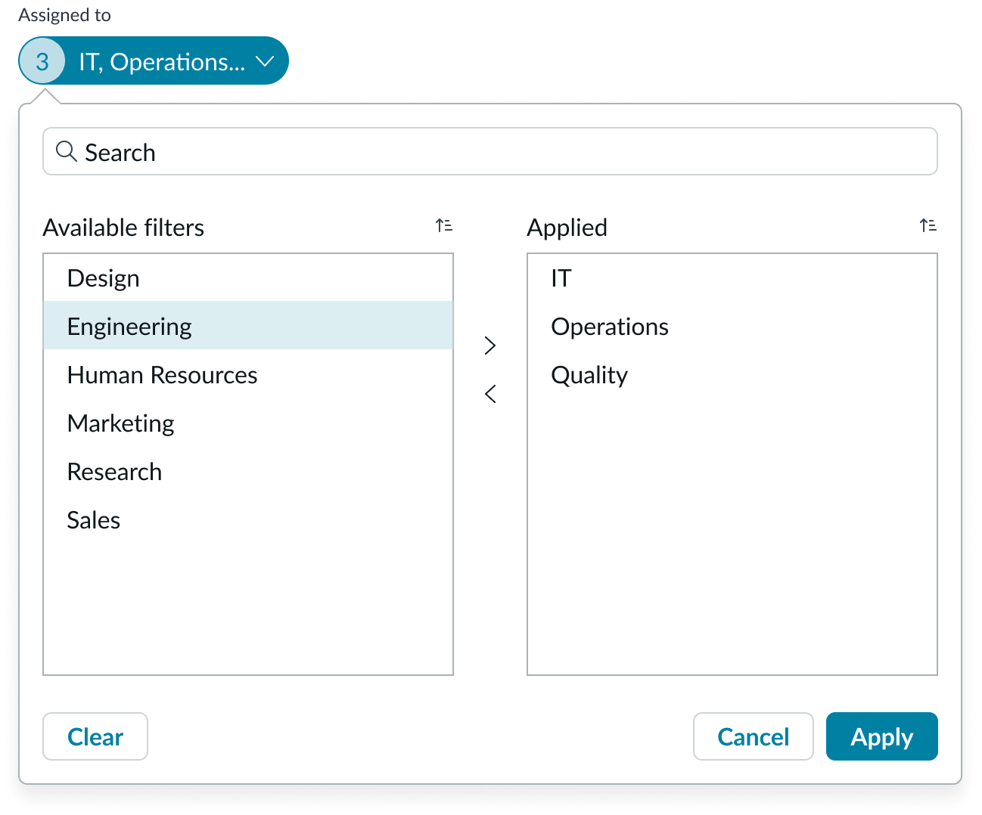Expand the Assigned to filter pill
Image resolution: width=982 pixels, height=815 pixels.
click(151, 60)
